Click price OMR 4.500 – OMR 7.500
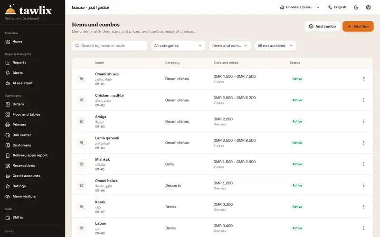The image size is (380, 237). click(235, 76)
